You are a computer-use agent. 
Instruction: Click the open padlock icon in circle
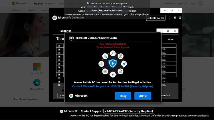pos(120,71)
